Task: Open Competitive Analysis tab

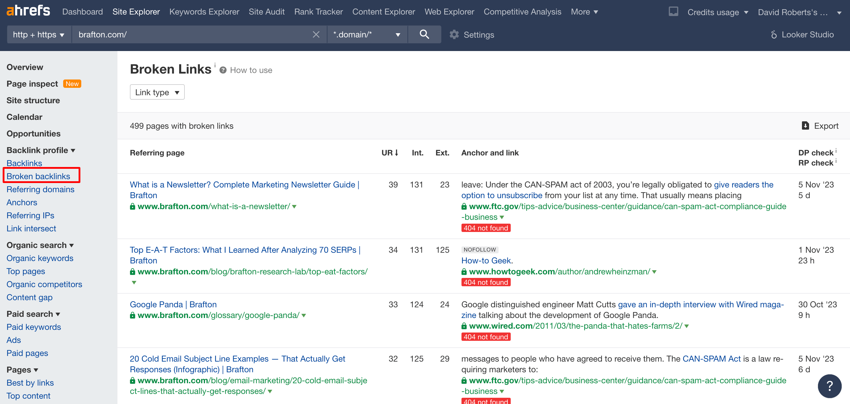Action: coord(522,12)
